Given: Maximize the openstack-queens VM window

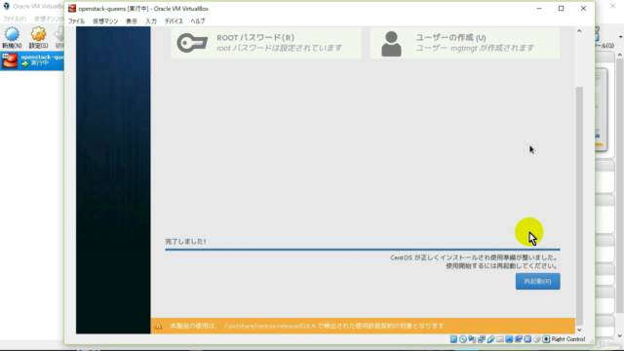Looking at the screenshot, I should [x=562, y=9].
